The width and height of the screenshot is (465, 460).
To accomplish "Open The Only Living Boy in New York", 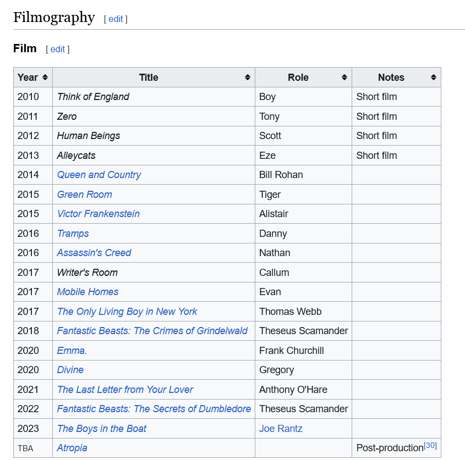I will (x=127, y=312).
